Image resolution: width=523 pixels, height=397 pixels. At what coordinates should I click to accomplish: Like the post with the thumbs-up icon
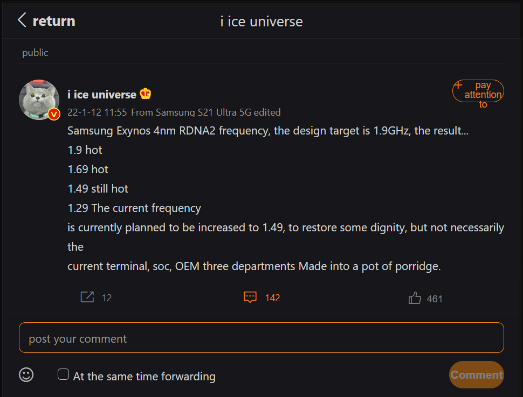[x=415, y=298]
